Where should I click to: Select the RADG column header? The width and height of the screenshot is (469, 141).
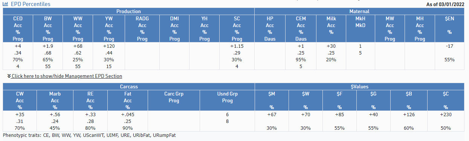coord(142,29)
